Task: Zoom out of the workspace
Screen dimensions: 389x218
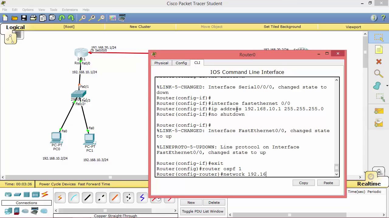Action: [x=102, y=18]
